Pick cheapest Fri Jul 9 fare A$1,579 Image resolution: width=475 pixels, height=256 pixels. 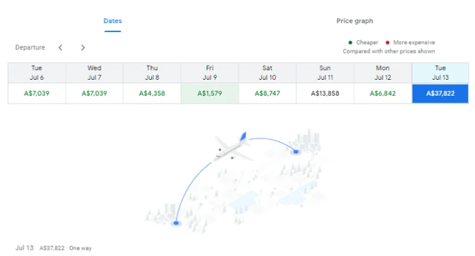click(x=209, y=93)
